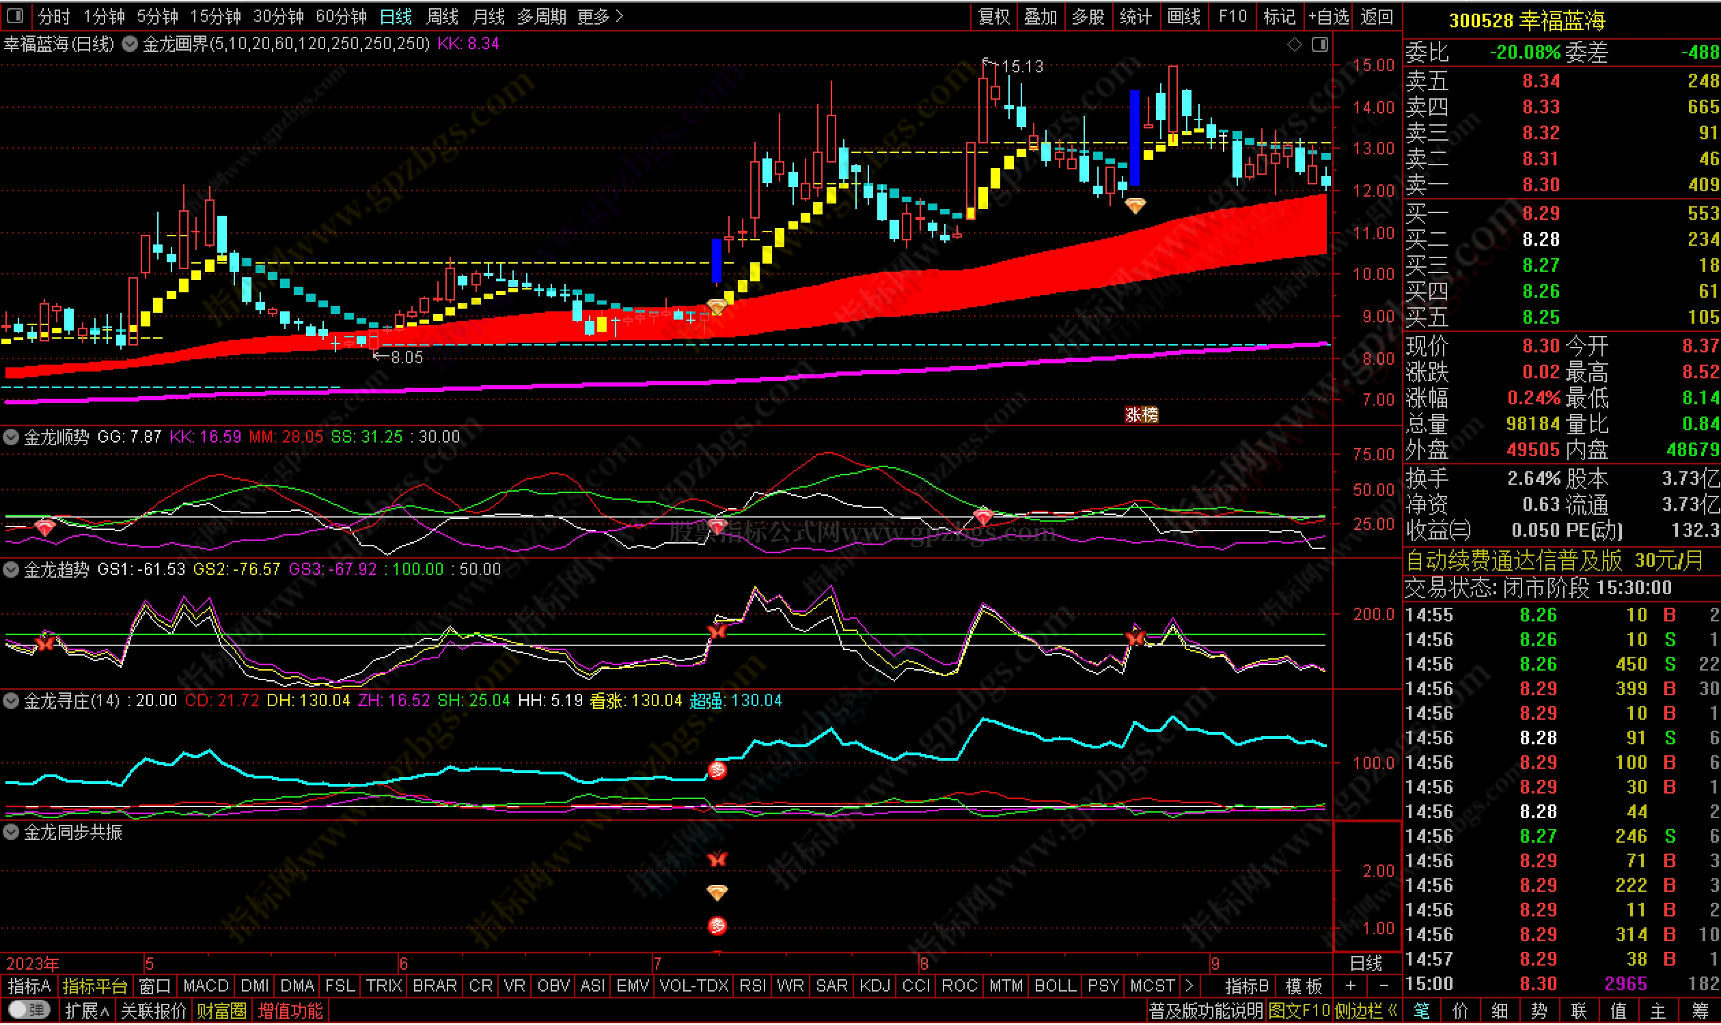Toggle the 弹 popup switch

click(x=29, y=1011)
